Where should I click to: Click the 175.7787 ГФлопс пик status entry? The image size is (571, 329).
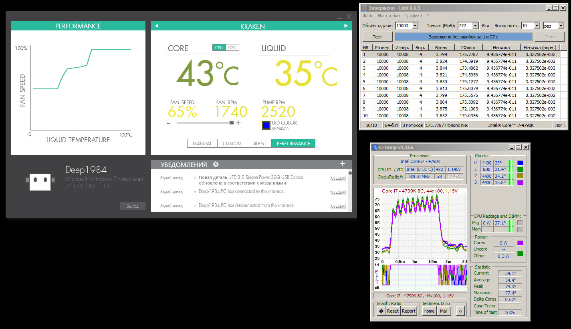(447, 125)
